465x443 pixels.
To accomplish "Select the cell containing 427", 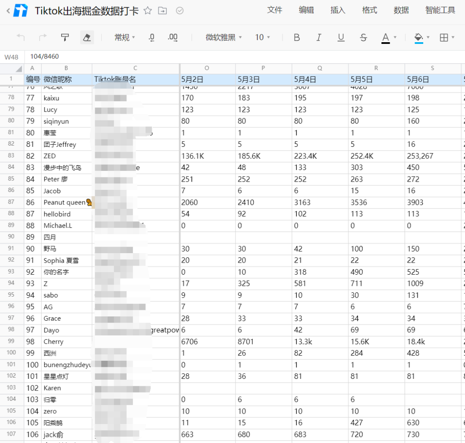I will [376, 423].
